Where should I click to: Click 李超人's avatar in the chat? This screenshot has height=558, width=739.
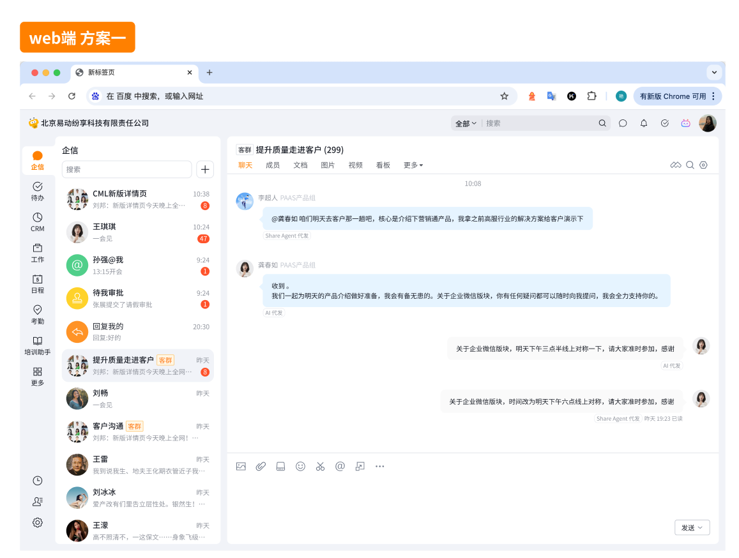245,201
